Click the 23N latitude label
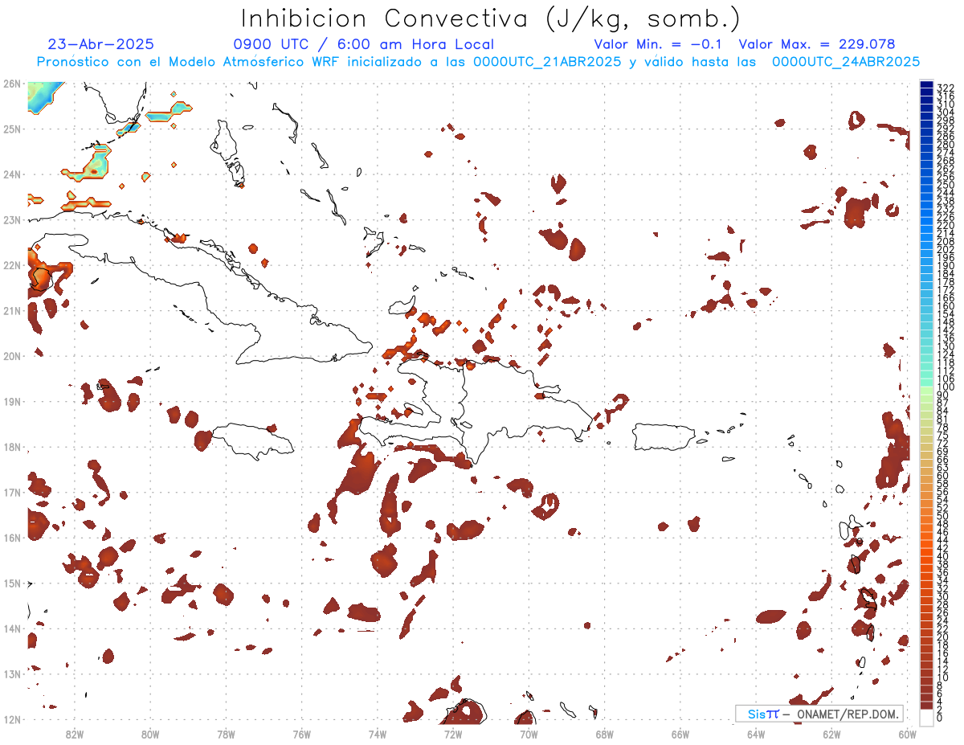Viewport: 964px width, 745px height. coord(11,219)
